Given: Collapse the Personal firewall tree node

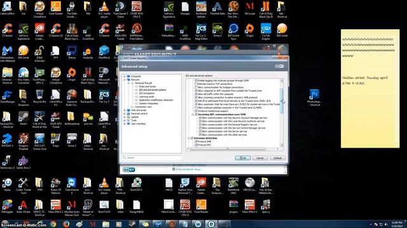Looking at the screenshot, I should pyautogui.click(x=128, y=83).
